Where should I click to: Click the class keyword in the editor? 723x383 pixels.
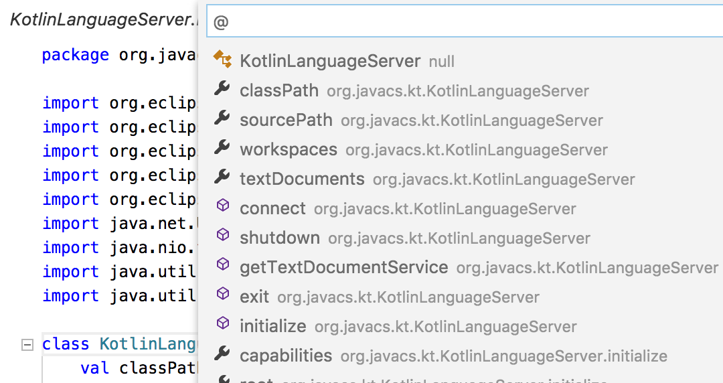point(66,344)
